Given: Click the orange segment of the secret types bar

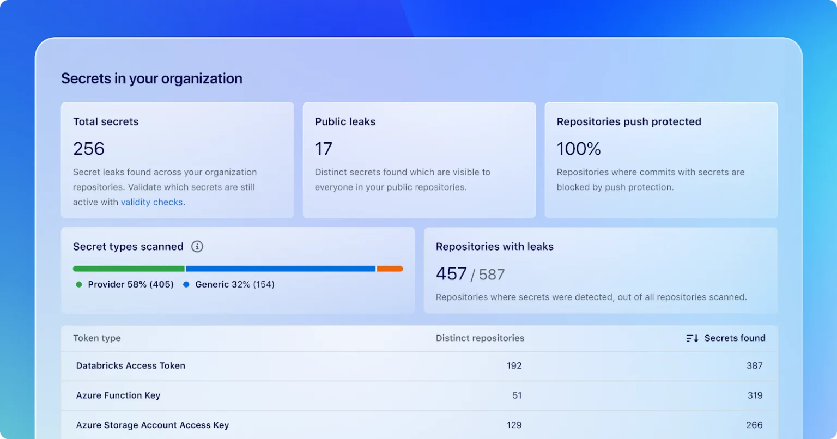Looking at the screenshot, I should click(x=389, y=269).
